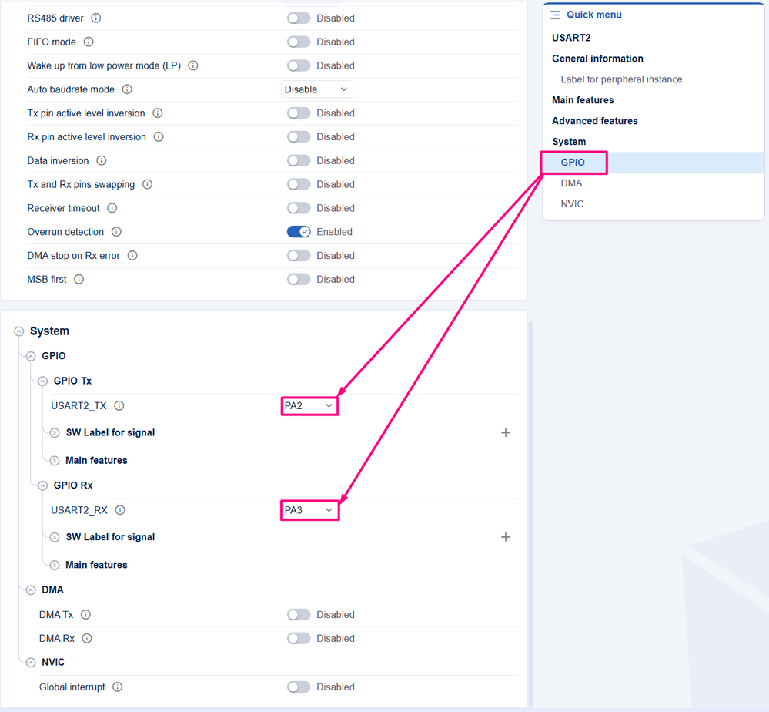Expand Main features under GPIO Rx
This screenshot has height=712, width=769.
[55, 565]
